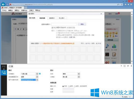
Task: Click the scroll up arrow of the page scrollbar
Action: coord(132,14)
